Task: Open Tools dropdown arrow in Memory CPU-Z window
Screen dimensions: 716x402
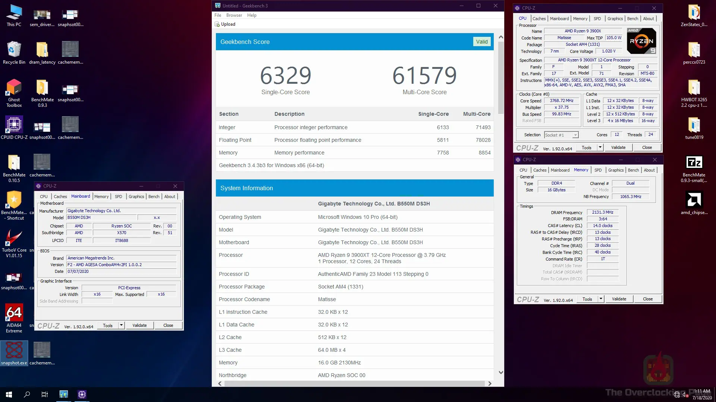Action: [x=601, y=299]
